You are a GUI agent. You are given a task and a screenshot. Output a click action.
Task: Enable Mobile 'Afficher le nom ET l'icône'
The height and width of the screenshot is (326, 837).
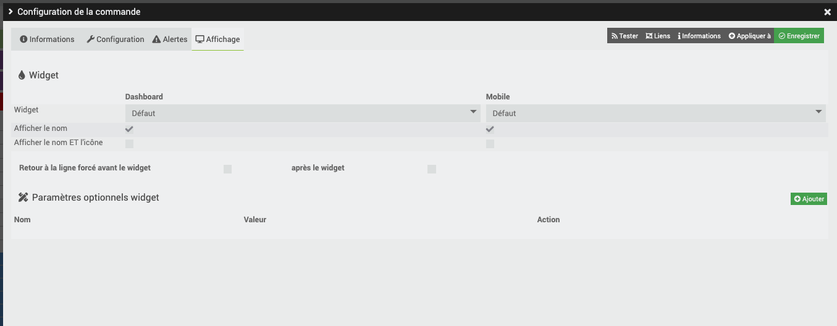pos(490,144)
